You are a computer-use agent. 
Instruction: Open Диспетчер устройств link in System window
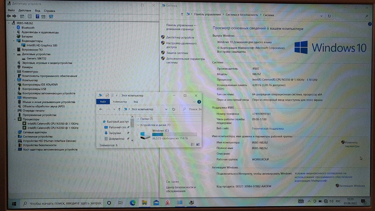point(180,37)
